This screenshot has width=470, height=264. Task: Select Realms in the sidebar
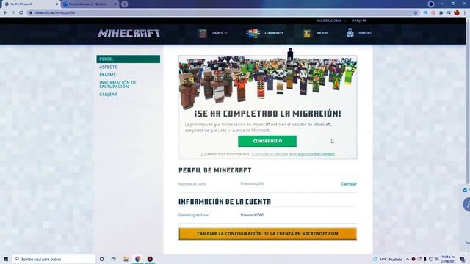[107, 75]
